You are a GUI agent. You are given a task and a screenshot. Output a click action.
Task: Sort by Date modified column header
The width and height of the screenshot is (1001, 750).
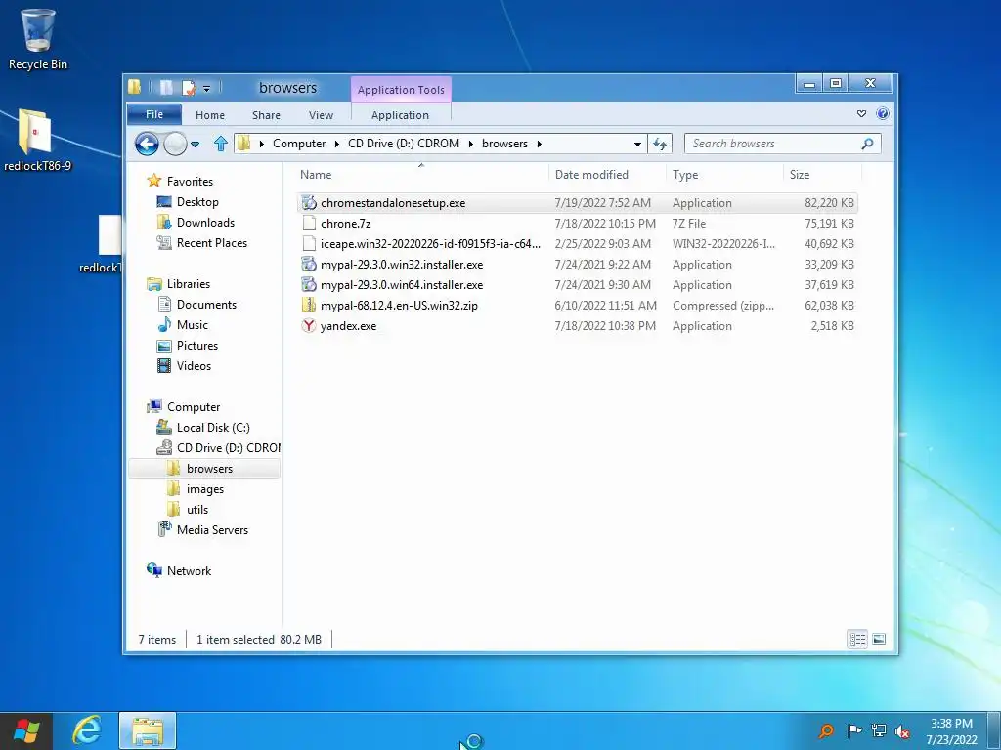click(606, 174)
